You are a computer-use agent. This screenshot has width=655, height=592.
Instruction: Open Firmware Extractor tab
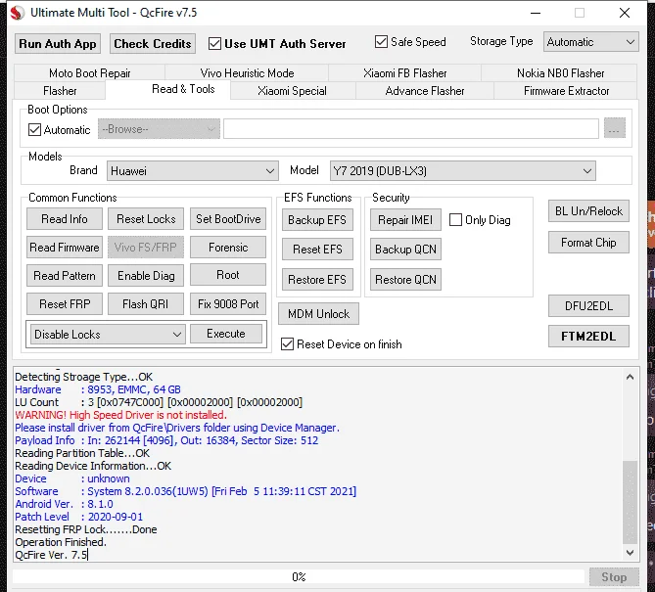click(566, 91)
